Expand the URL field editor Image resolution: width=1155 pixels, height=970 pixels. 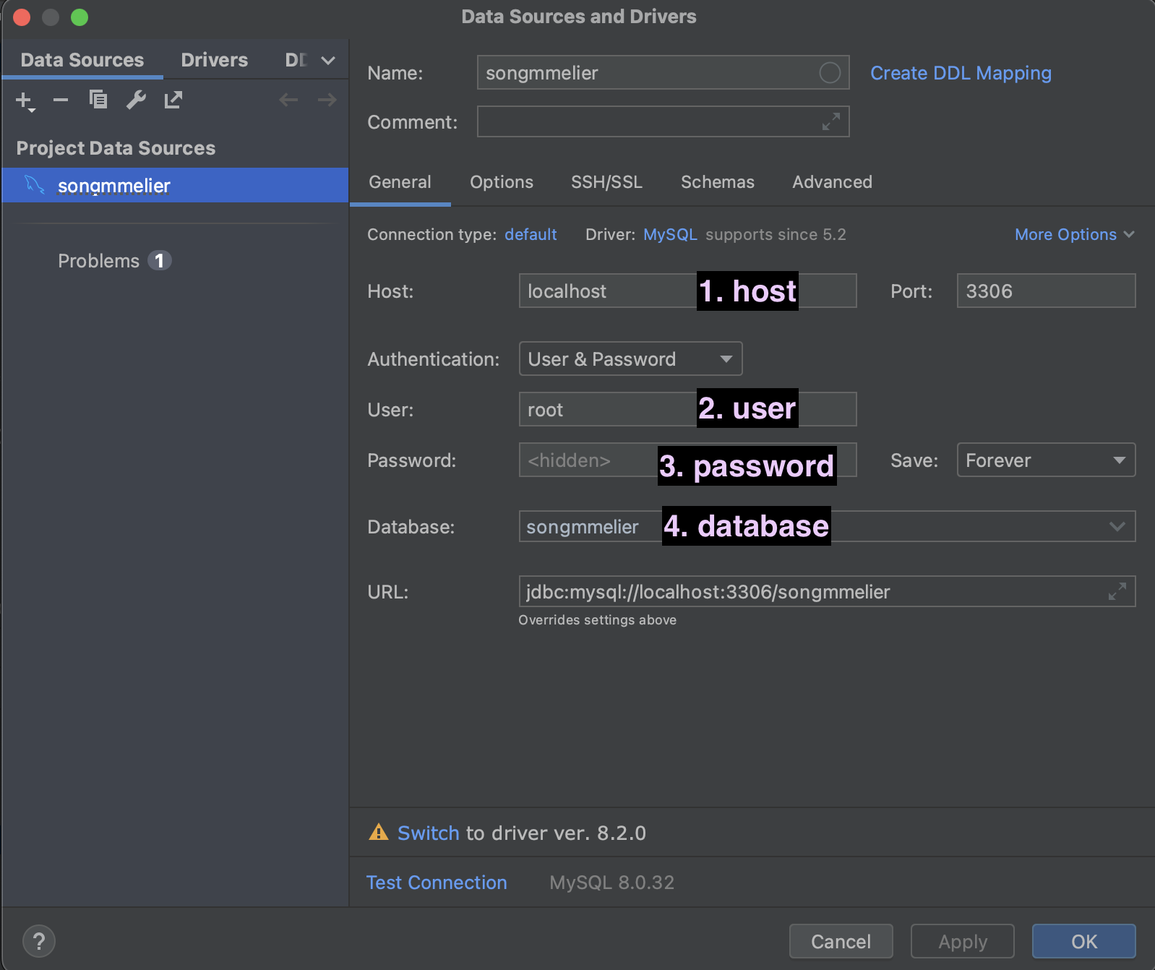coord(1117,591)
